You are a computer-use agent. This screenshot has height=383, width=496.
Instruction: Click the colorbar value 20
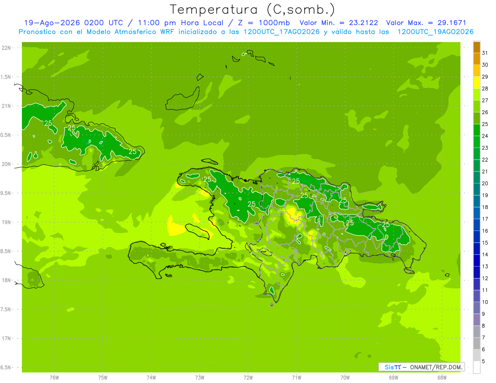click(485, 183)
